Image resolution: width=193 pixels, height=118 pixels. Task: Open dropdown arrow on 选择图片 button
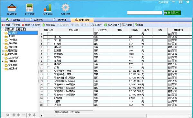[x=179, y=13]
